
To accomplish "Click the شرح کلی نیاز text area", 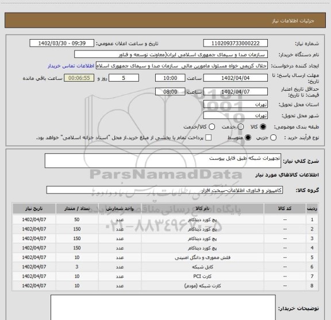I will click(163, 161).
